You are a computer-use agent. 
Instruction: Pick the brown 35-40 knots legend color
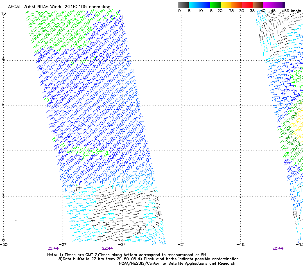tap(258, 5)
